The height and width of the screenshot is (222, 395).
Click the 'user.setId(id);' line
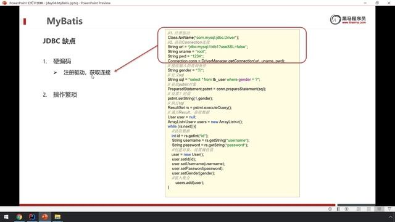pyautogui.click(x=184, y=159)
